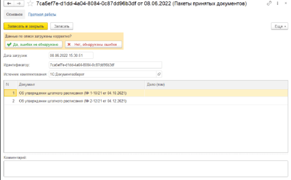Click Записать и закрыть button
Viewport: 291px width, 180px height.
click(25, 26)
